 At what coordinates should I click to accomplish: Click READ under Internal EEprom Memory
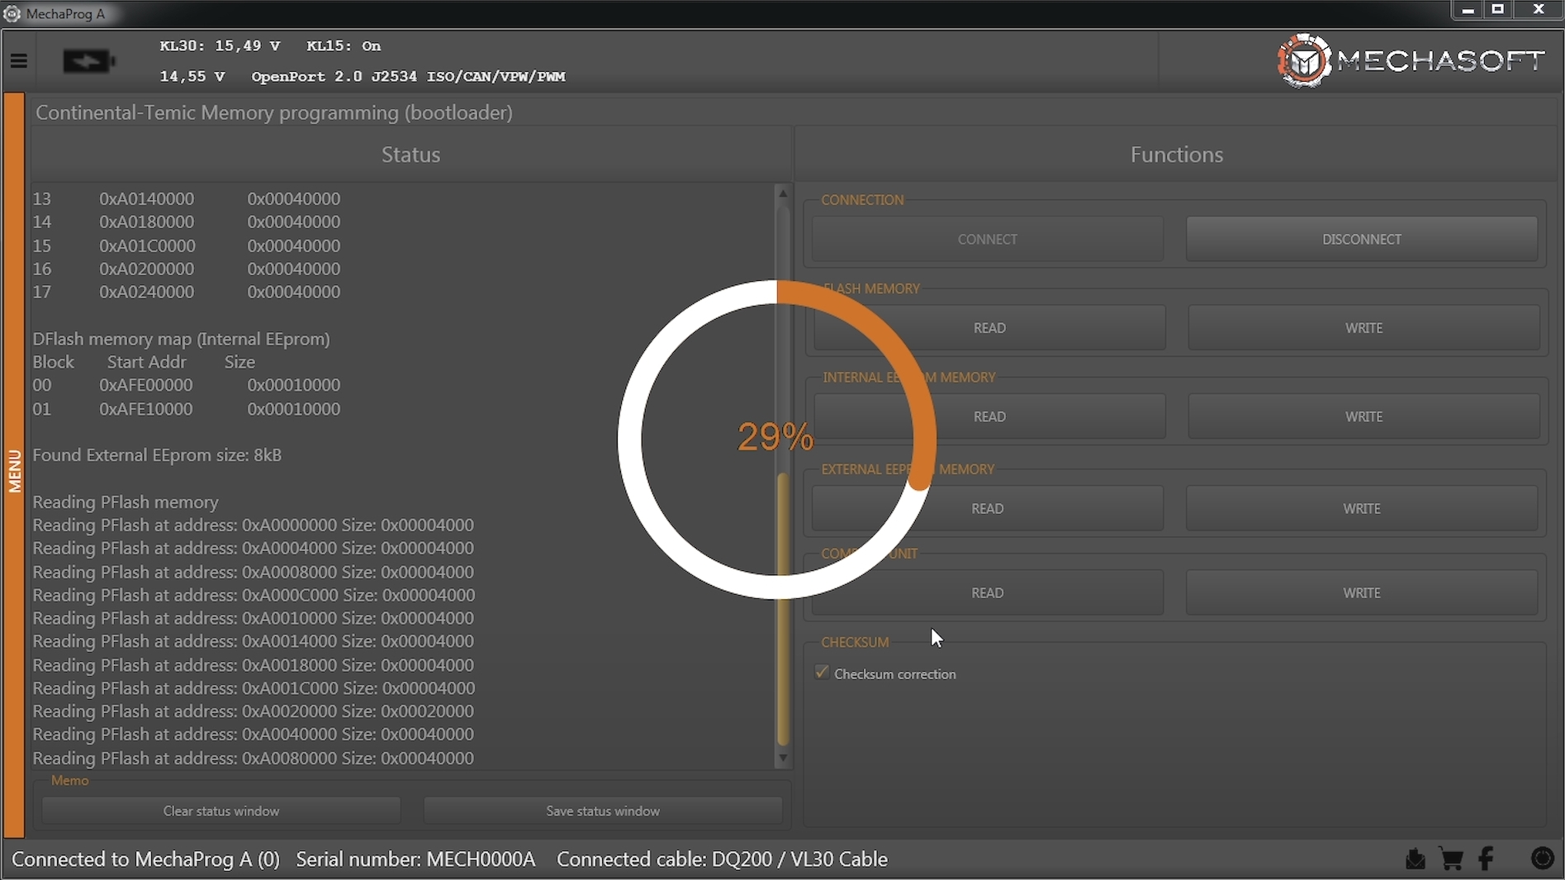pos(989,416)
